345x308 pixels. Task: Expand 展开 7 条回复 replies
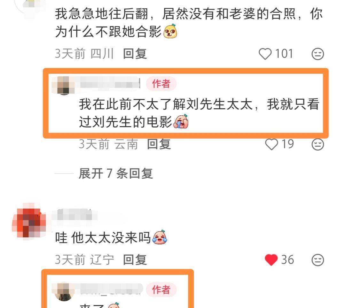116,173
